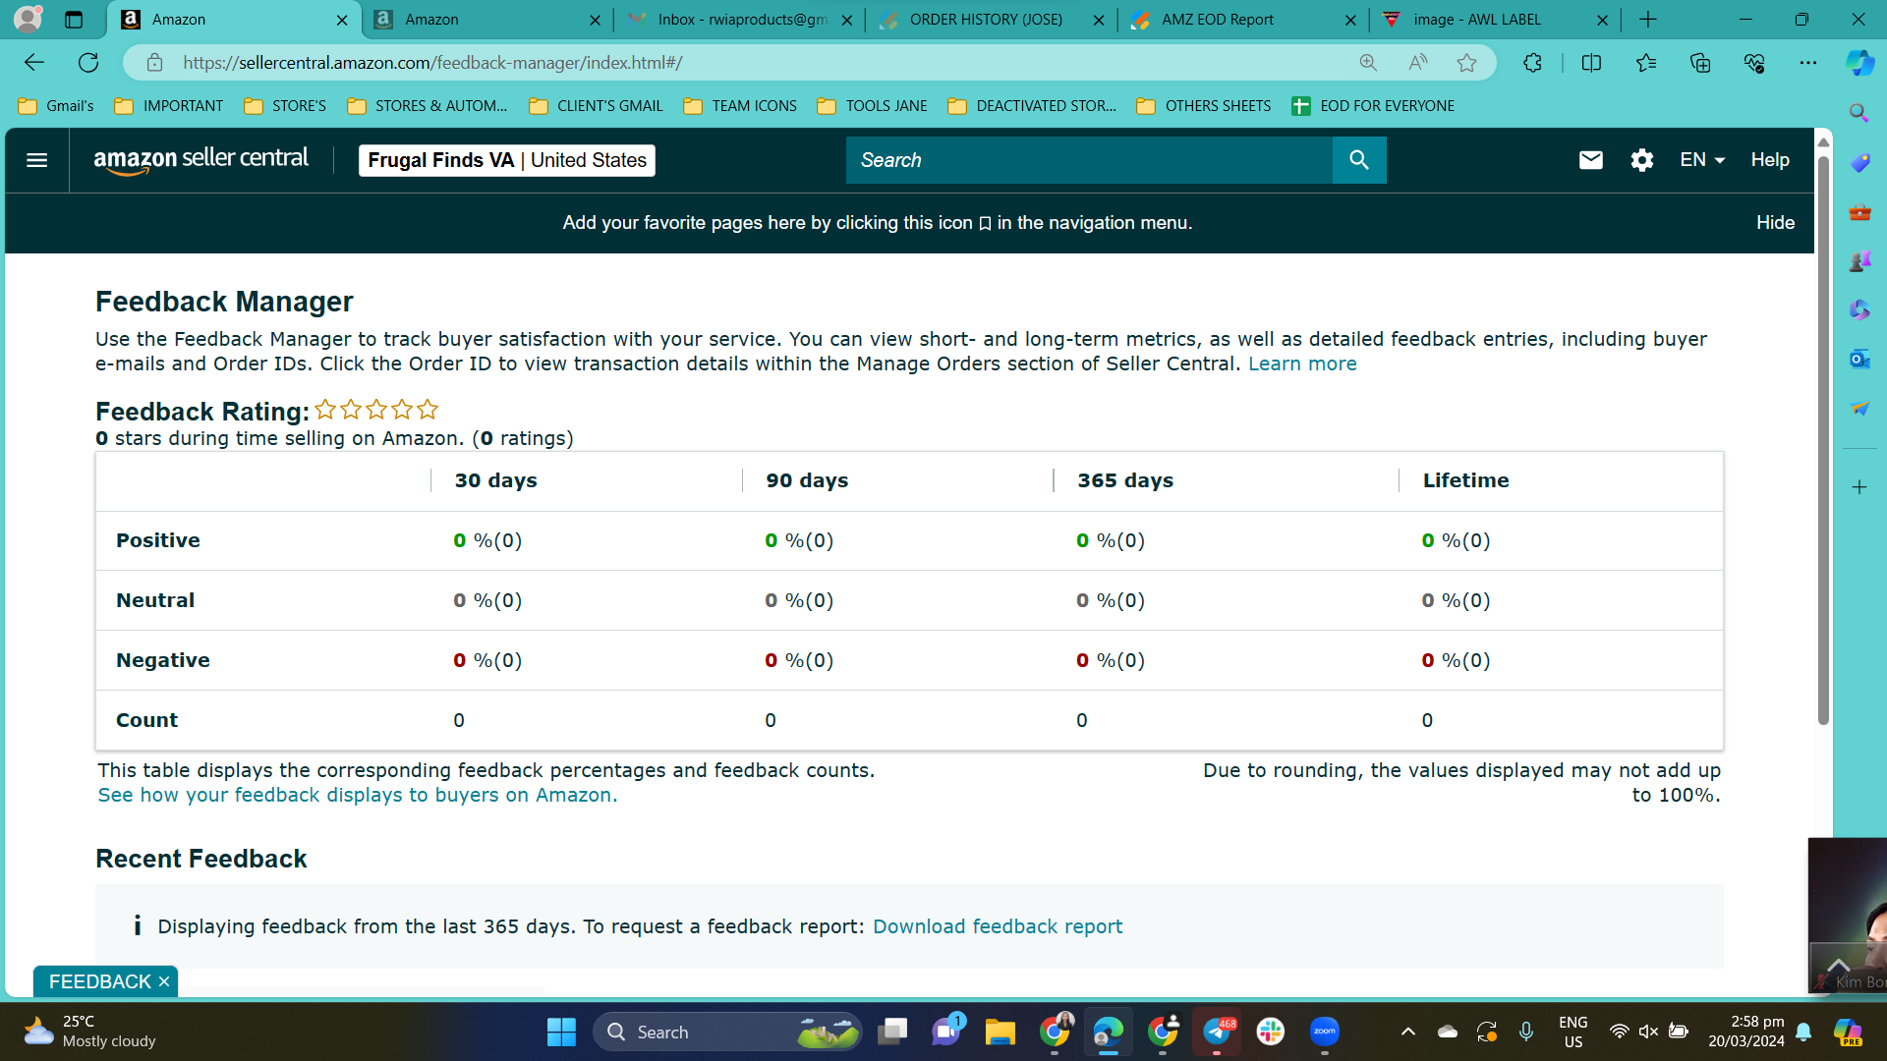Click the sidebar plus customize button
Viewport: 1887px width, 1061px height.
click(x=1858, y=487)
